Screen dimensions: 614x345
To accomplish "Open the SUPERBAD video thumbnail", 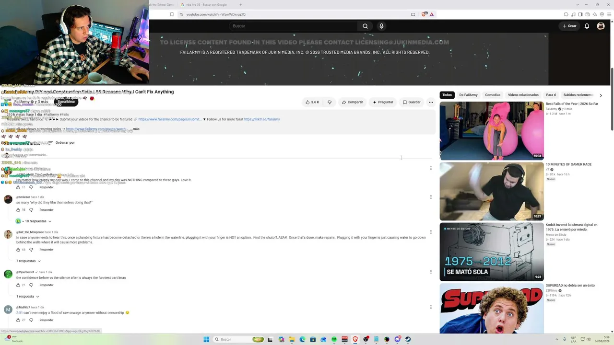I will [x=492, y=309].
